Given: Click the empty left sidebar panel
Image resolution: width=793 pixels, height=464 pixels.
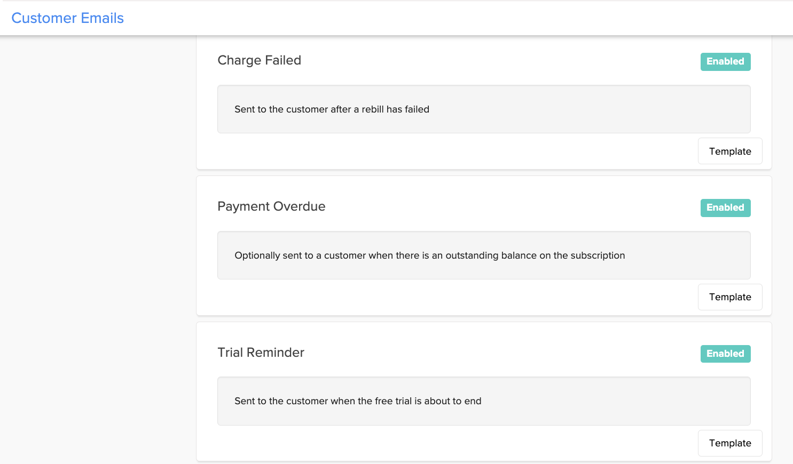Looking at the screenshot, I should (x=96, y=240).
